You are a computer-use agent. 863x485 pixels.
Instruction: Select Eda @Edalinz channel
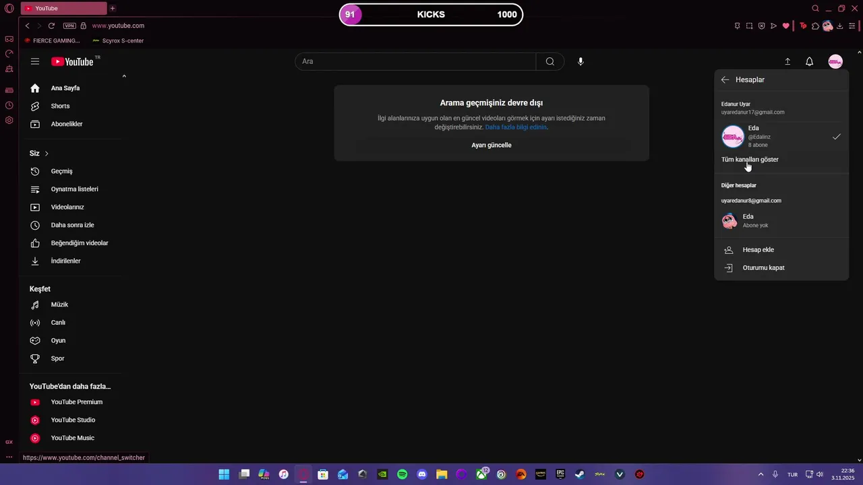pyautogui.click(x=781, y=137)
